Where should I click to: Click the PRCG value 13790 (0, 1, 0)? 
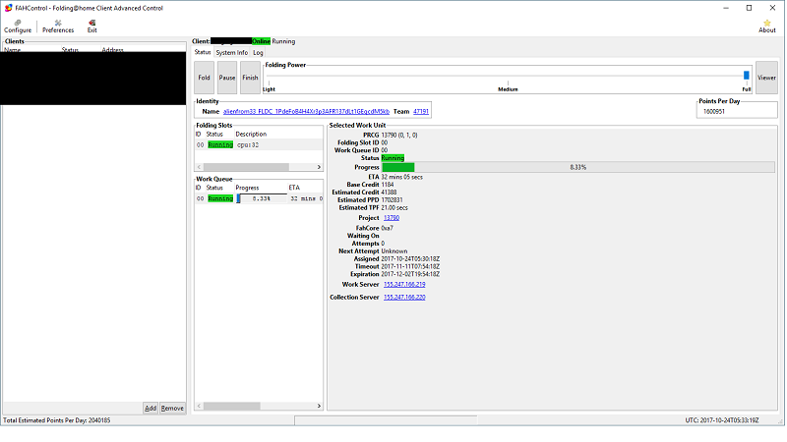(x=399, y=136)
